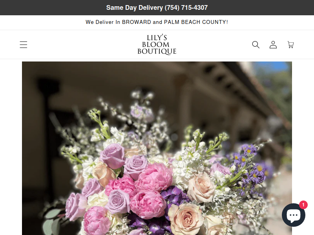This screenshot has width=314, height=235.
Task: Open the hamburger navigation menu
Action: [x=24, y=45]
